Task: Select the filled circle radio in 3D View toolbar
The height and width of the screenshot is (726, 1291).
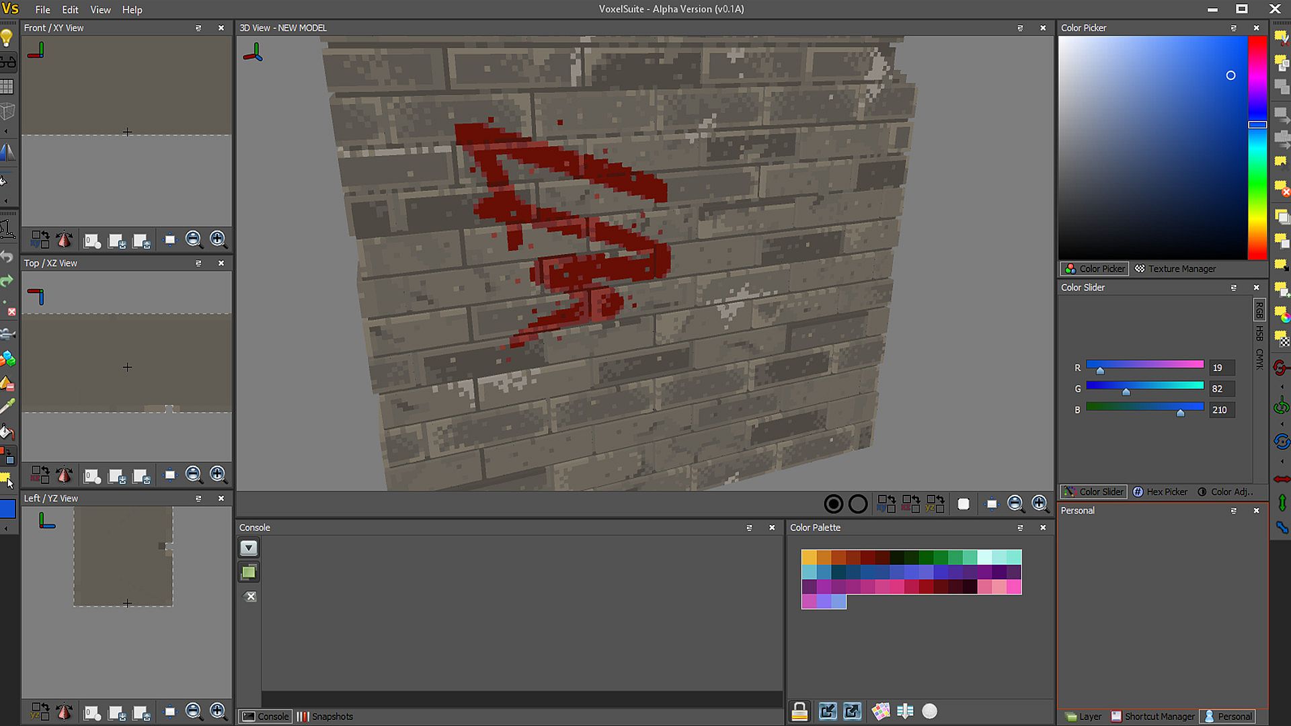Action: coord(833,503)
